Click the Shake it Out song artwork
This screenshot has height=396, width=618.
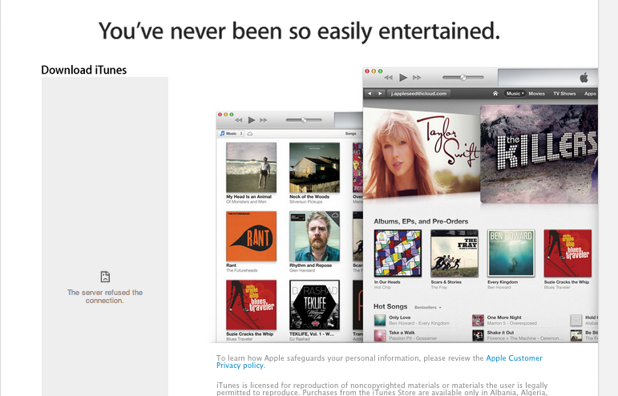coord(478,335)
